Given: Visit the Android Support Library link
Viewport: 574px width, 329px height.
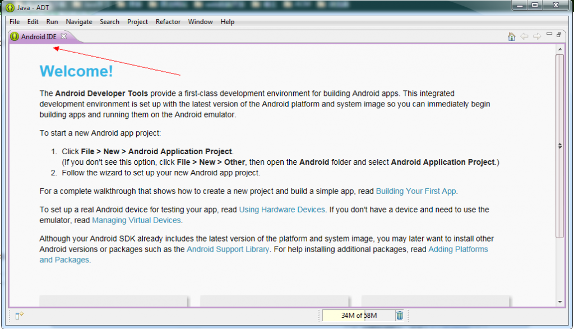Looking at the screenshot, I should [x=228, y=249].
